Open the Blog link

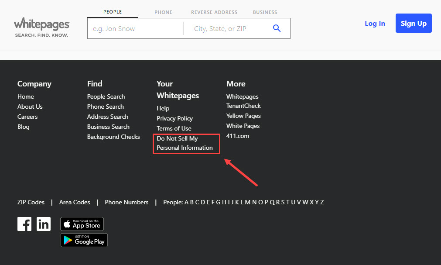click(24, 127)
